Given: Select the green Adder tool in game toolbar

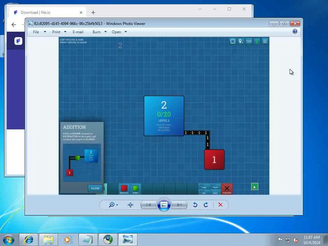Looking at the screenshot, I should [135, 189].
